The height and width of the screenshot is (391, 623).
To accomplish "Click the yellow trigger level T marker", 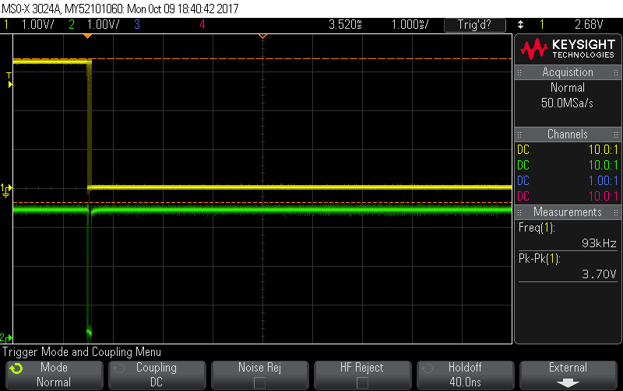I will tap(9, 80).
